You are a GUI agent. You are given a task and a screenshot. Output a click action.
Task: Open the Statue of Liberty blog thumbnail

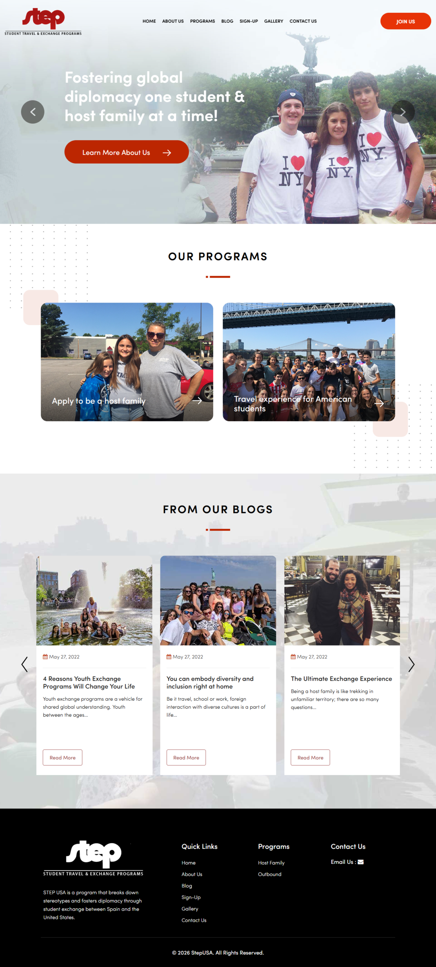[x=218, y=600]
